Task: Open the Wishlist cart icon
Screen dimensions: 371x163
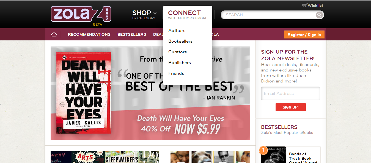Action: [304, 5]
